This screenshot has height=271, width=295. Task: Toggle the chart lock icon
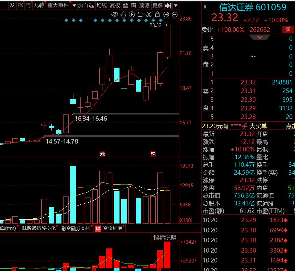(157, 14)
